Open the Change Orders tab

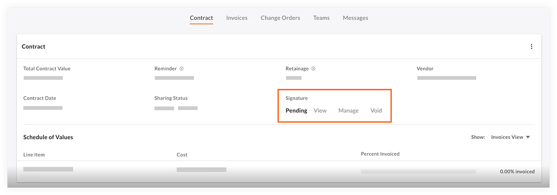coord(280,18)
